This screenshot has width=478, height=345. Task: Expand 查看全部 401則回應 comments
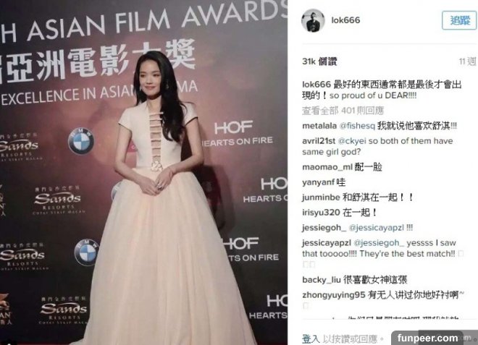[343, 111]
